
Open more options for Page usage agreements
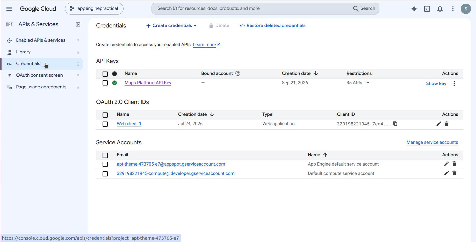coord(78,87)
